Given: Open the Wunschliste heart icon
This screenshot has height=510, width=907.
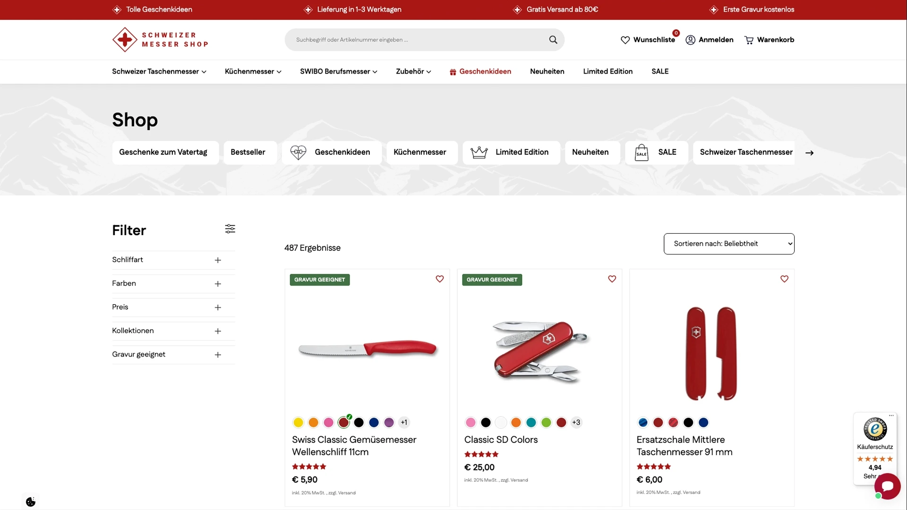Looking at the screenshot, I should tap(625, 40).
